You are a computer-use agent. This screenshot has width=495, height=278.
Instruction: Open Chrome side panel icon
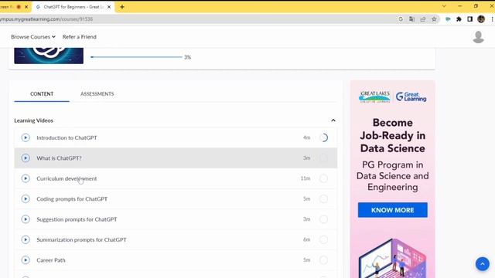click(469, 19)
